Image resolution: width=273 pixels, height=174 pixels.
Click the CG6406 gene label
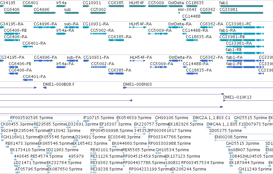coord(12,10)
